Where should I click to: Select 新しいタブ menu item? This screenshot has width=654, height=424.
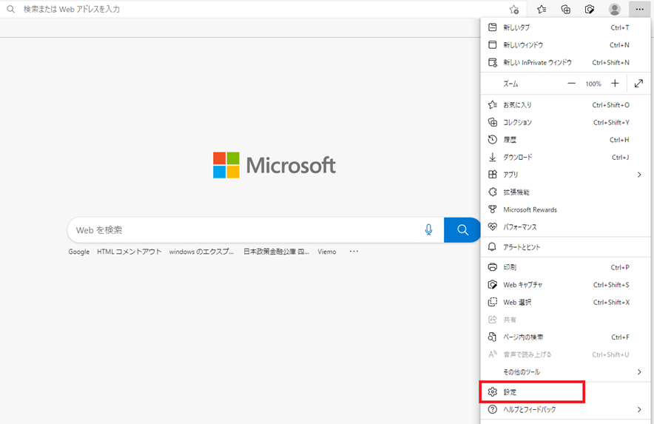(x=565, y=27)
